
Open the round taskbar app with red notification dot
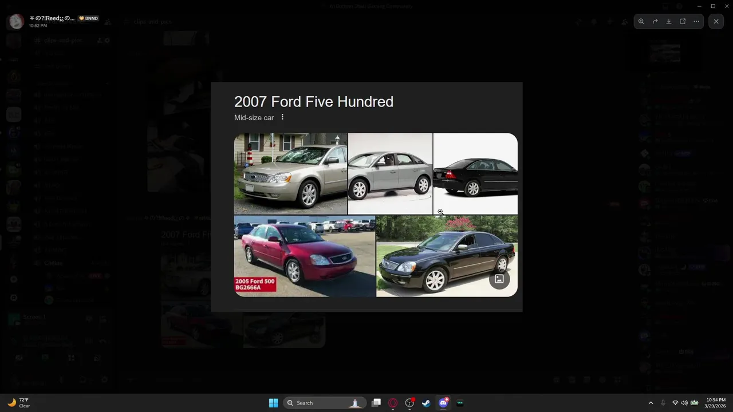pyautogui.click(x=409, y=403)
